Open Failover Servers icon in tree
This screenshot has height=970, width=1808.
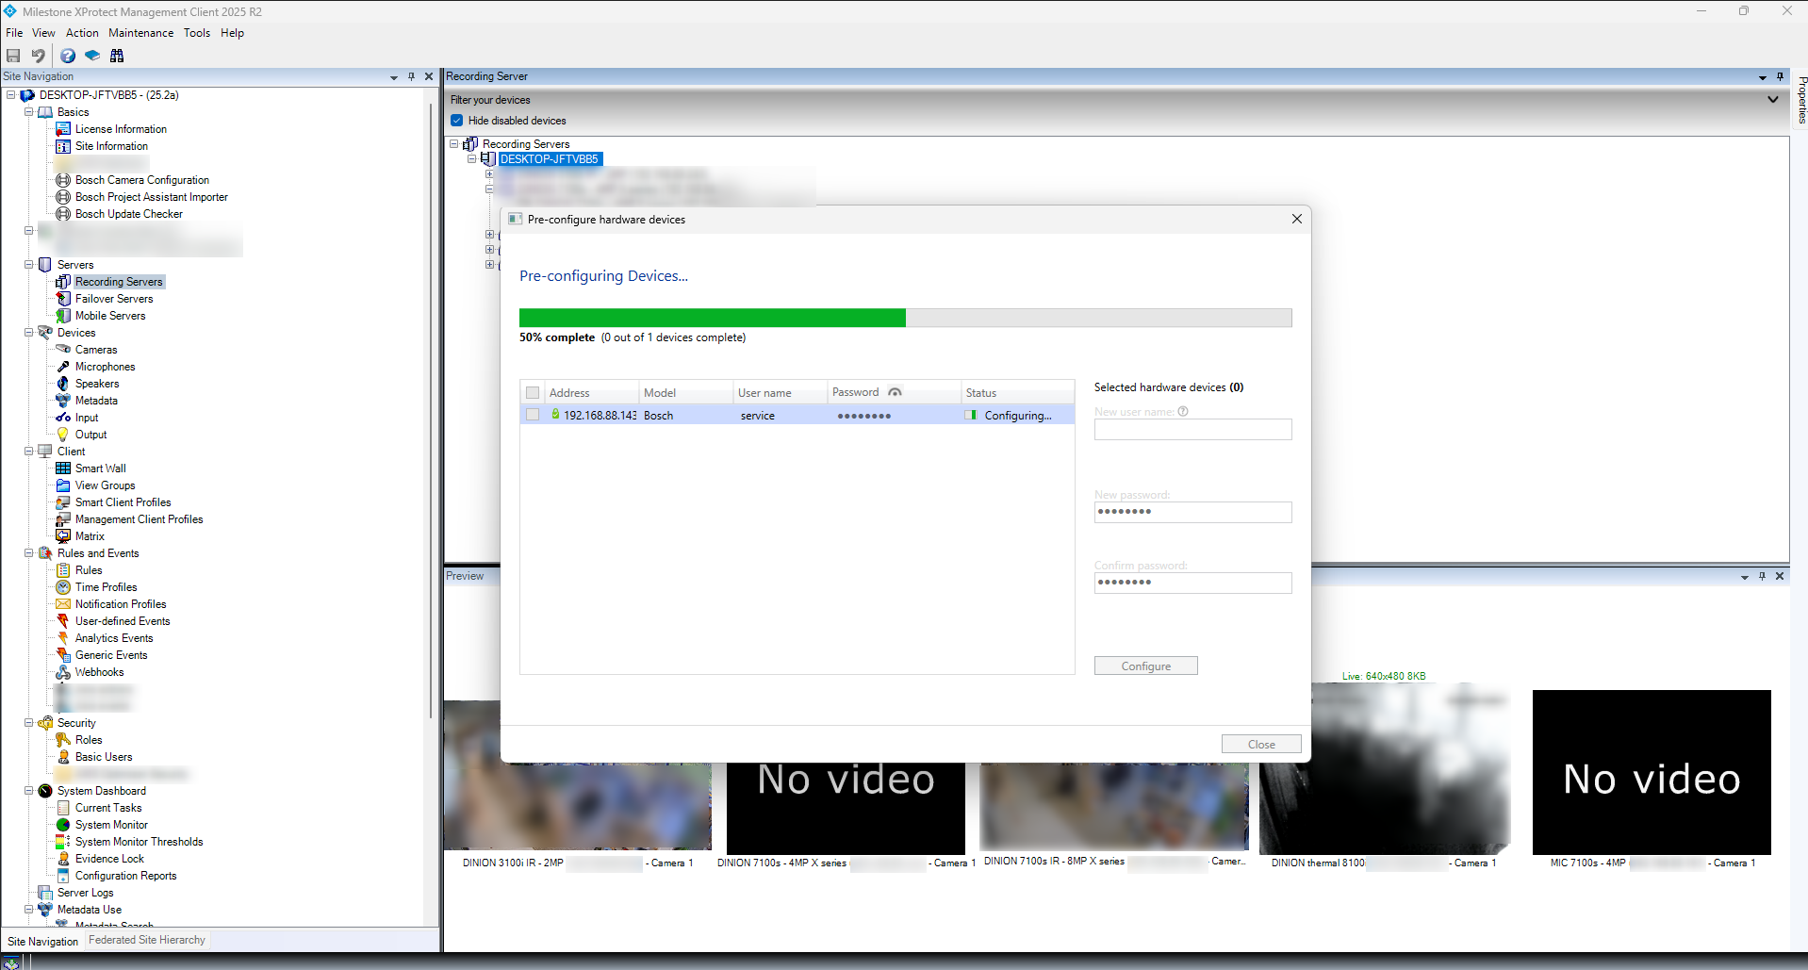(x=63, y=299)
